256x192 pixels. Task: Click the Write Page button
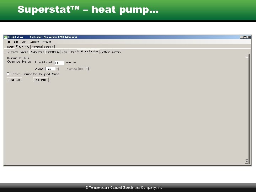(x=41, y=80)
